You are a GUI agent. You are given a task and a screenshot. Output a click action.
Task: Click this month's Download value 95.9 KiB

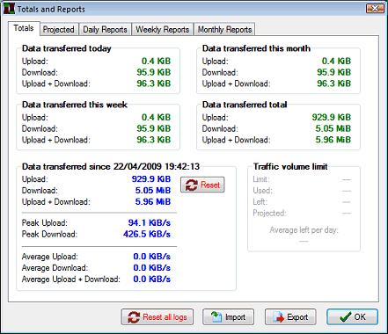pyautogui.click(x=333, y=72)
